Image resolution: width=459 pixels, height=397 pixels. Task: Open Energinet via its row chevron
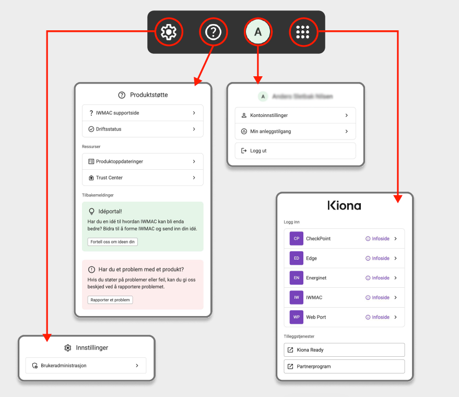395,278
